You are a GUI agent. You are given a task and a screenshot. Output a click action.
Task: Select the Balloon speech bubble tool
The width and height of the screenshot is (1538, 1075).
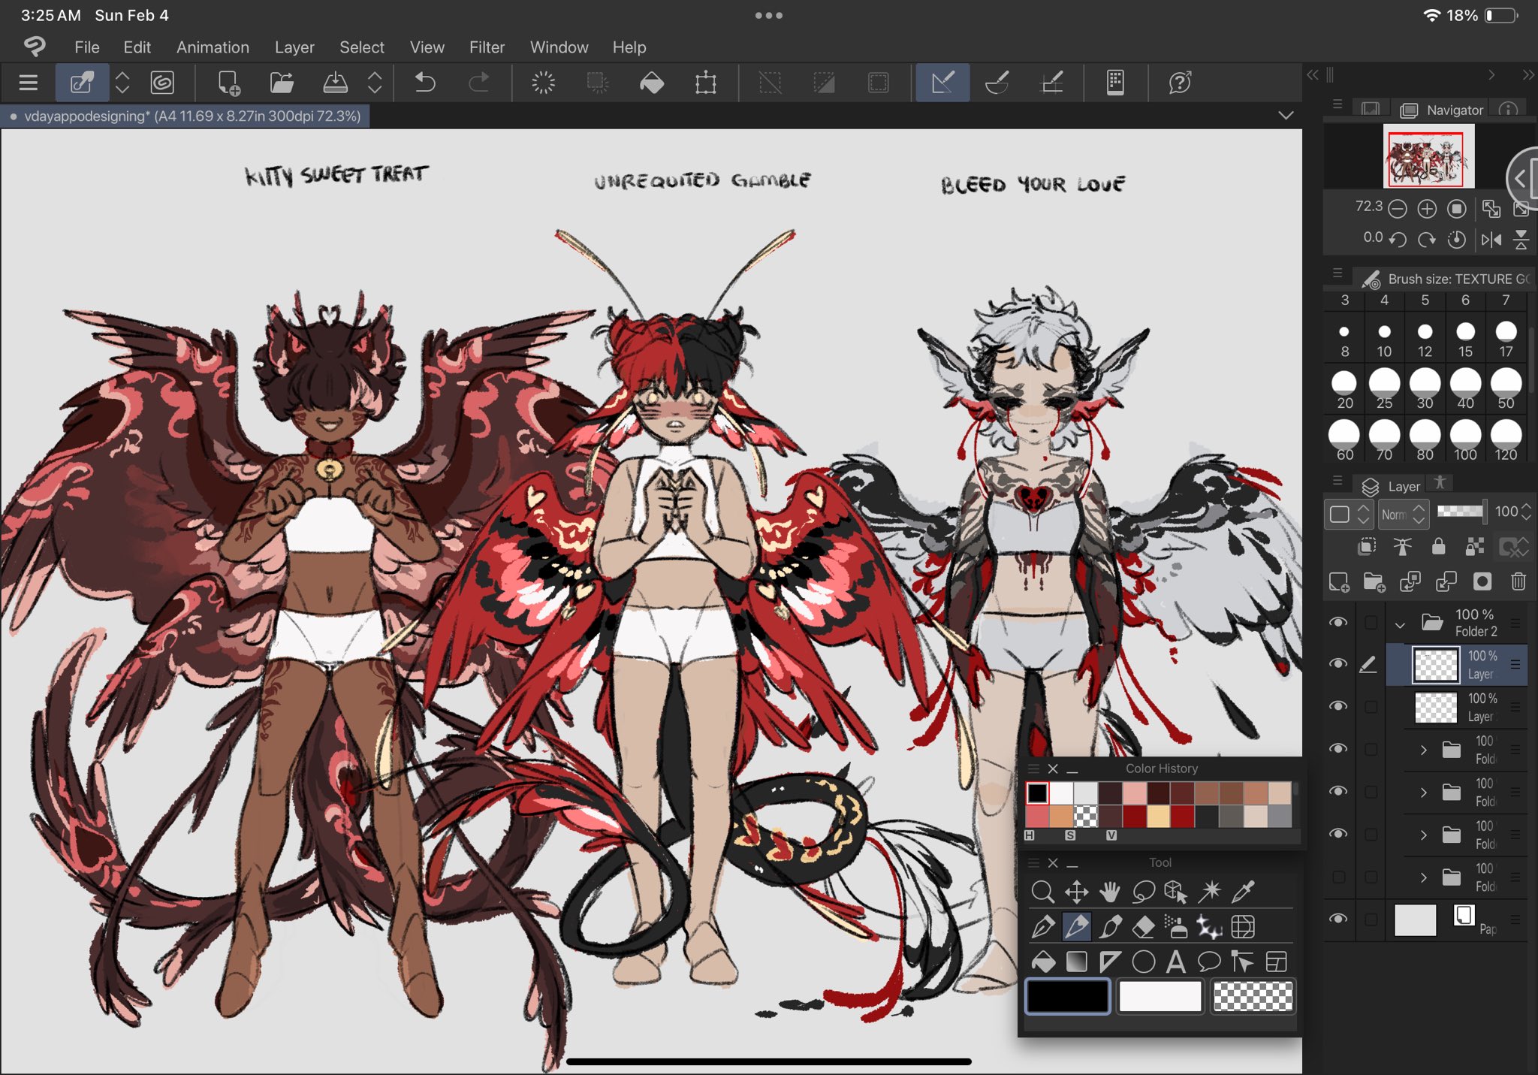click(x=1210, y=962)
